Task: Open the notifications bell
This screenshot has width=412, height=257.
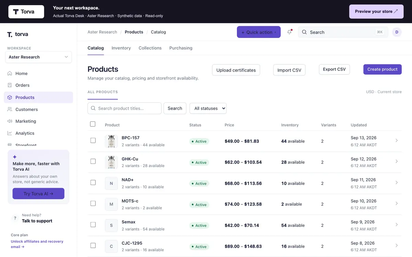Action: point(290,32)
